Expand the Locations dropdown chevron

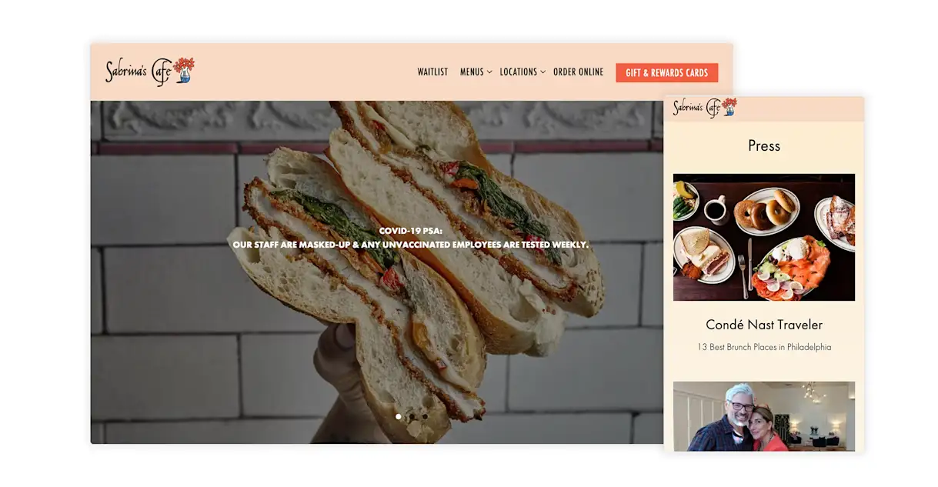pos(542,72)
